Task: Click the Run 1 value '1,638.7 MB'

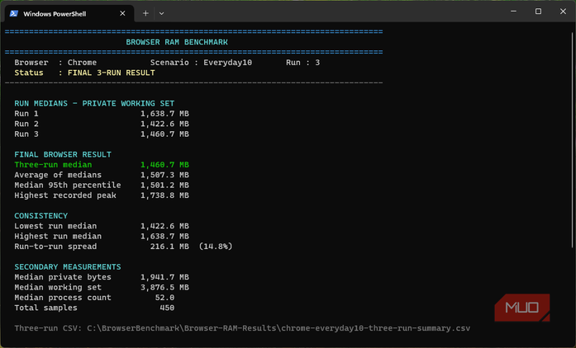Action: coord(164,114)
